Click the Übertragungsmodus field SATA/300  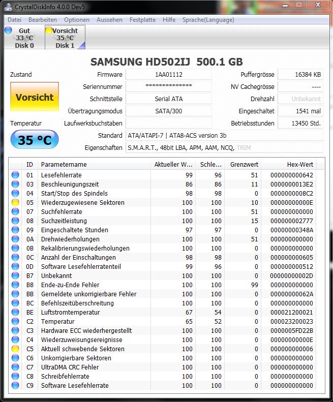pos(169,111)
